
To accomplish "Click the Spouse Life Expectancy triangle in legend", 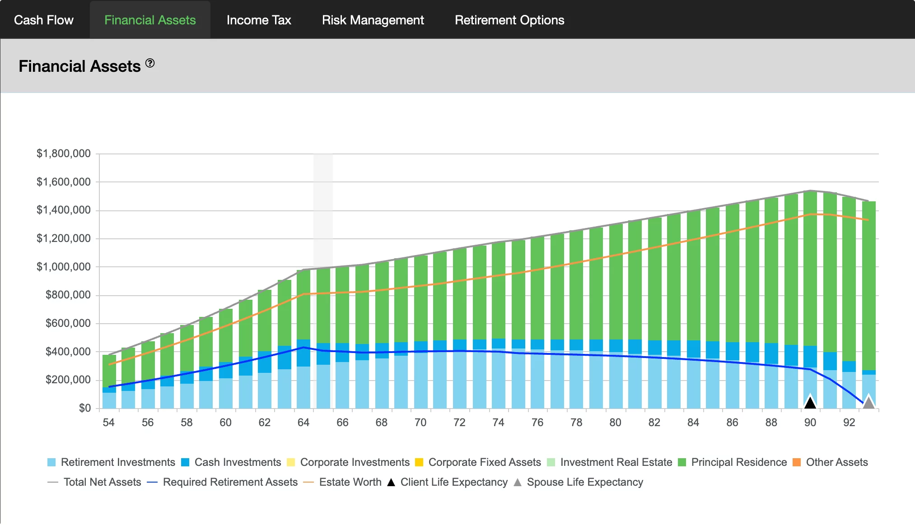I will 518,483.
